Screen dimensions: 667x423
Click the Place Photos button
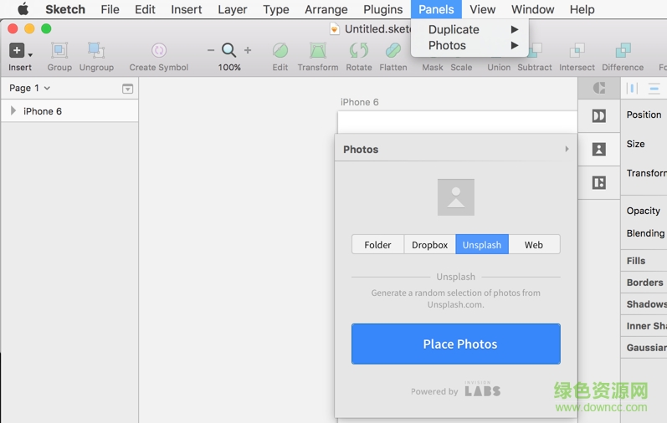pos(456,344)
